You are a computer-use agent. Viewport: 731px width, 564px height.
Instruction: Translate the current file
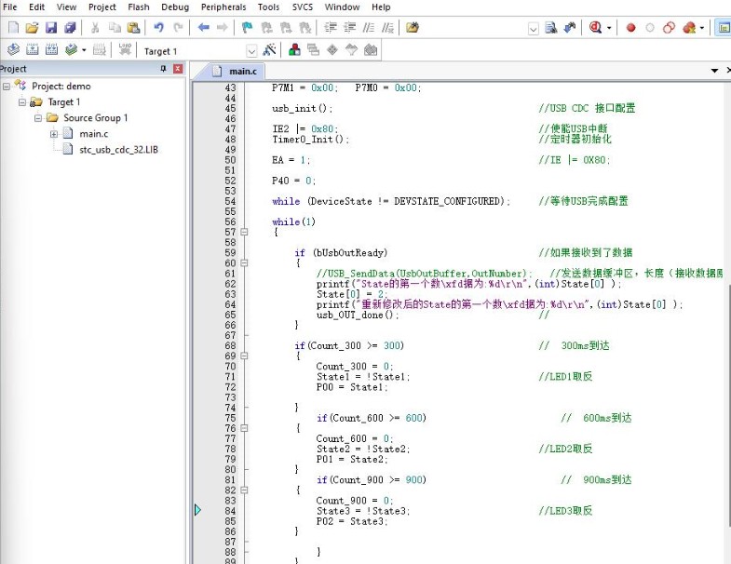pyautogui.click(x=13, y=49)
